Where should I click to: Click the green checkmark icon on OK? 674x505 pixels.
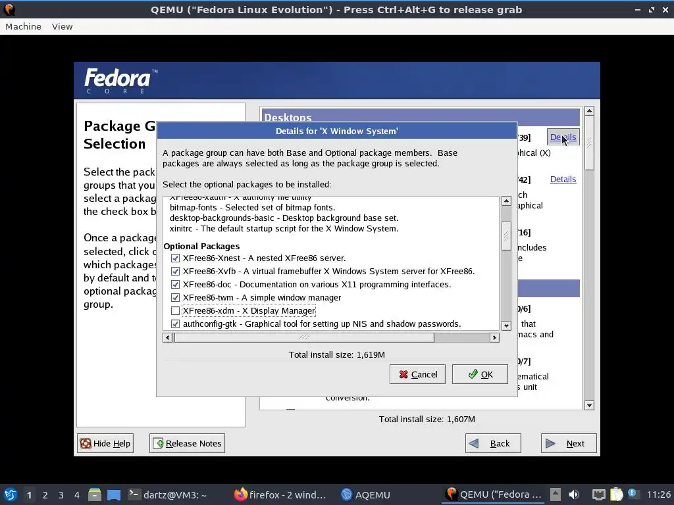click(473, 374)
